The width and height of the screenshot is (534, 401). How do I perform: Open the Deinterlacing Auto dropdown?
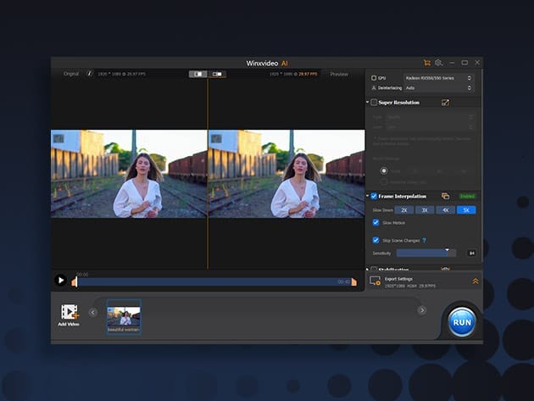click(439, 87)
